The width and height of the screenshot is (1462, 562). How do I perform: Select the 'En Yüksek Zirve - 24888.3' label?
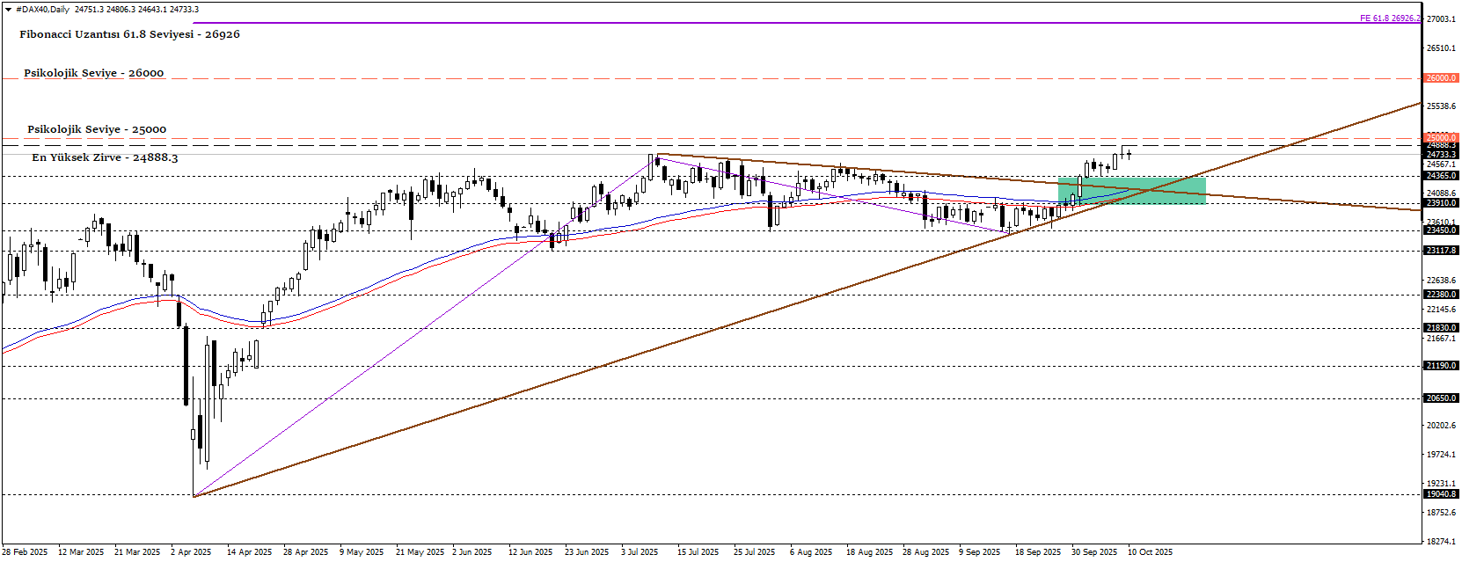(x=105, y=157)
